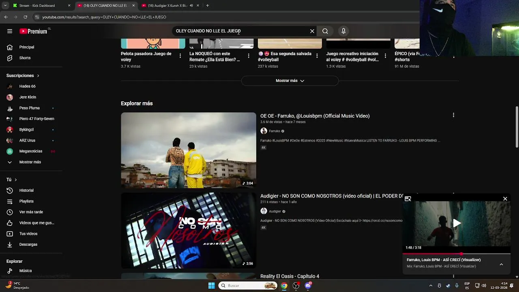This screenshot has height=292, width=519.
Task: Switch to Audigier X Kuroh tab
Action: coord(170,6)
